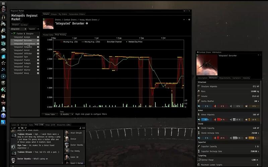
Task: Click the red armor thermal resistance bar
Action: coord(222,120)
